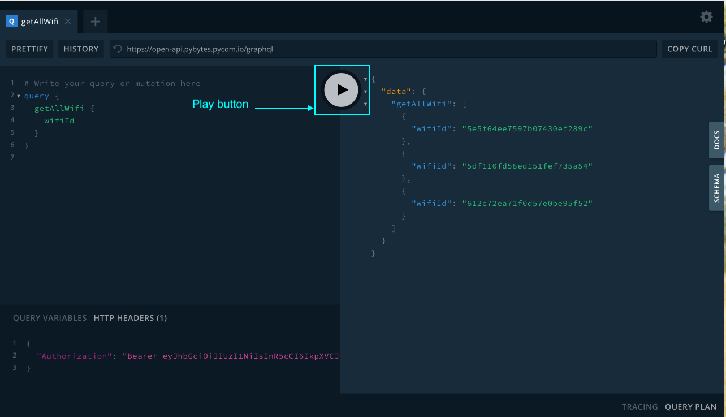
Task: Add a new tab with the plus icon
Action: (95, 22)
